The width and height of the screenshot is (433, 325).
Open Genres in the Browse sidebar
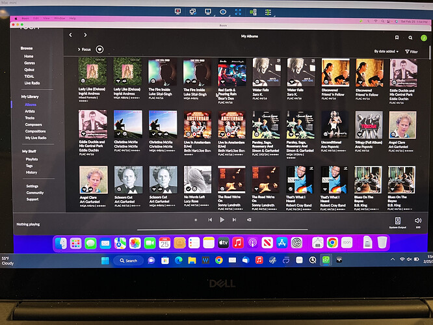click(x=29, y=63)
